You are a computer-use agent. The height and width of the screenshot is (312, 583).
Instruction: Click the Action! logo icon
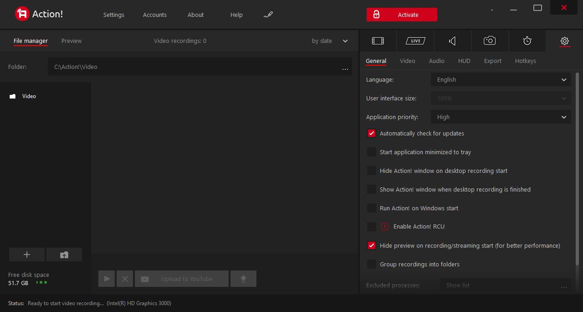point(22,14)
